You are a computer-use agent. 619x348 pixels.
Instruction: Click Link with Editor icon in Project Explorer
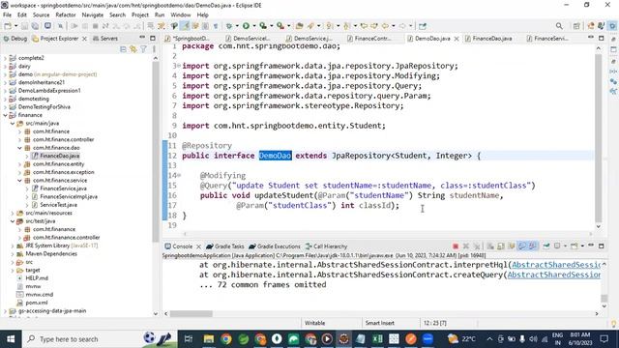point(133,49)
